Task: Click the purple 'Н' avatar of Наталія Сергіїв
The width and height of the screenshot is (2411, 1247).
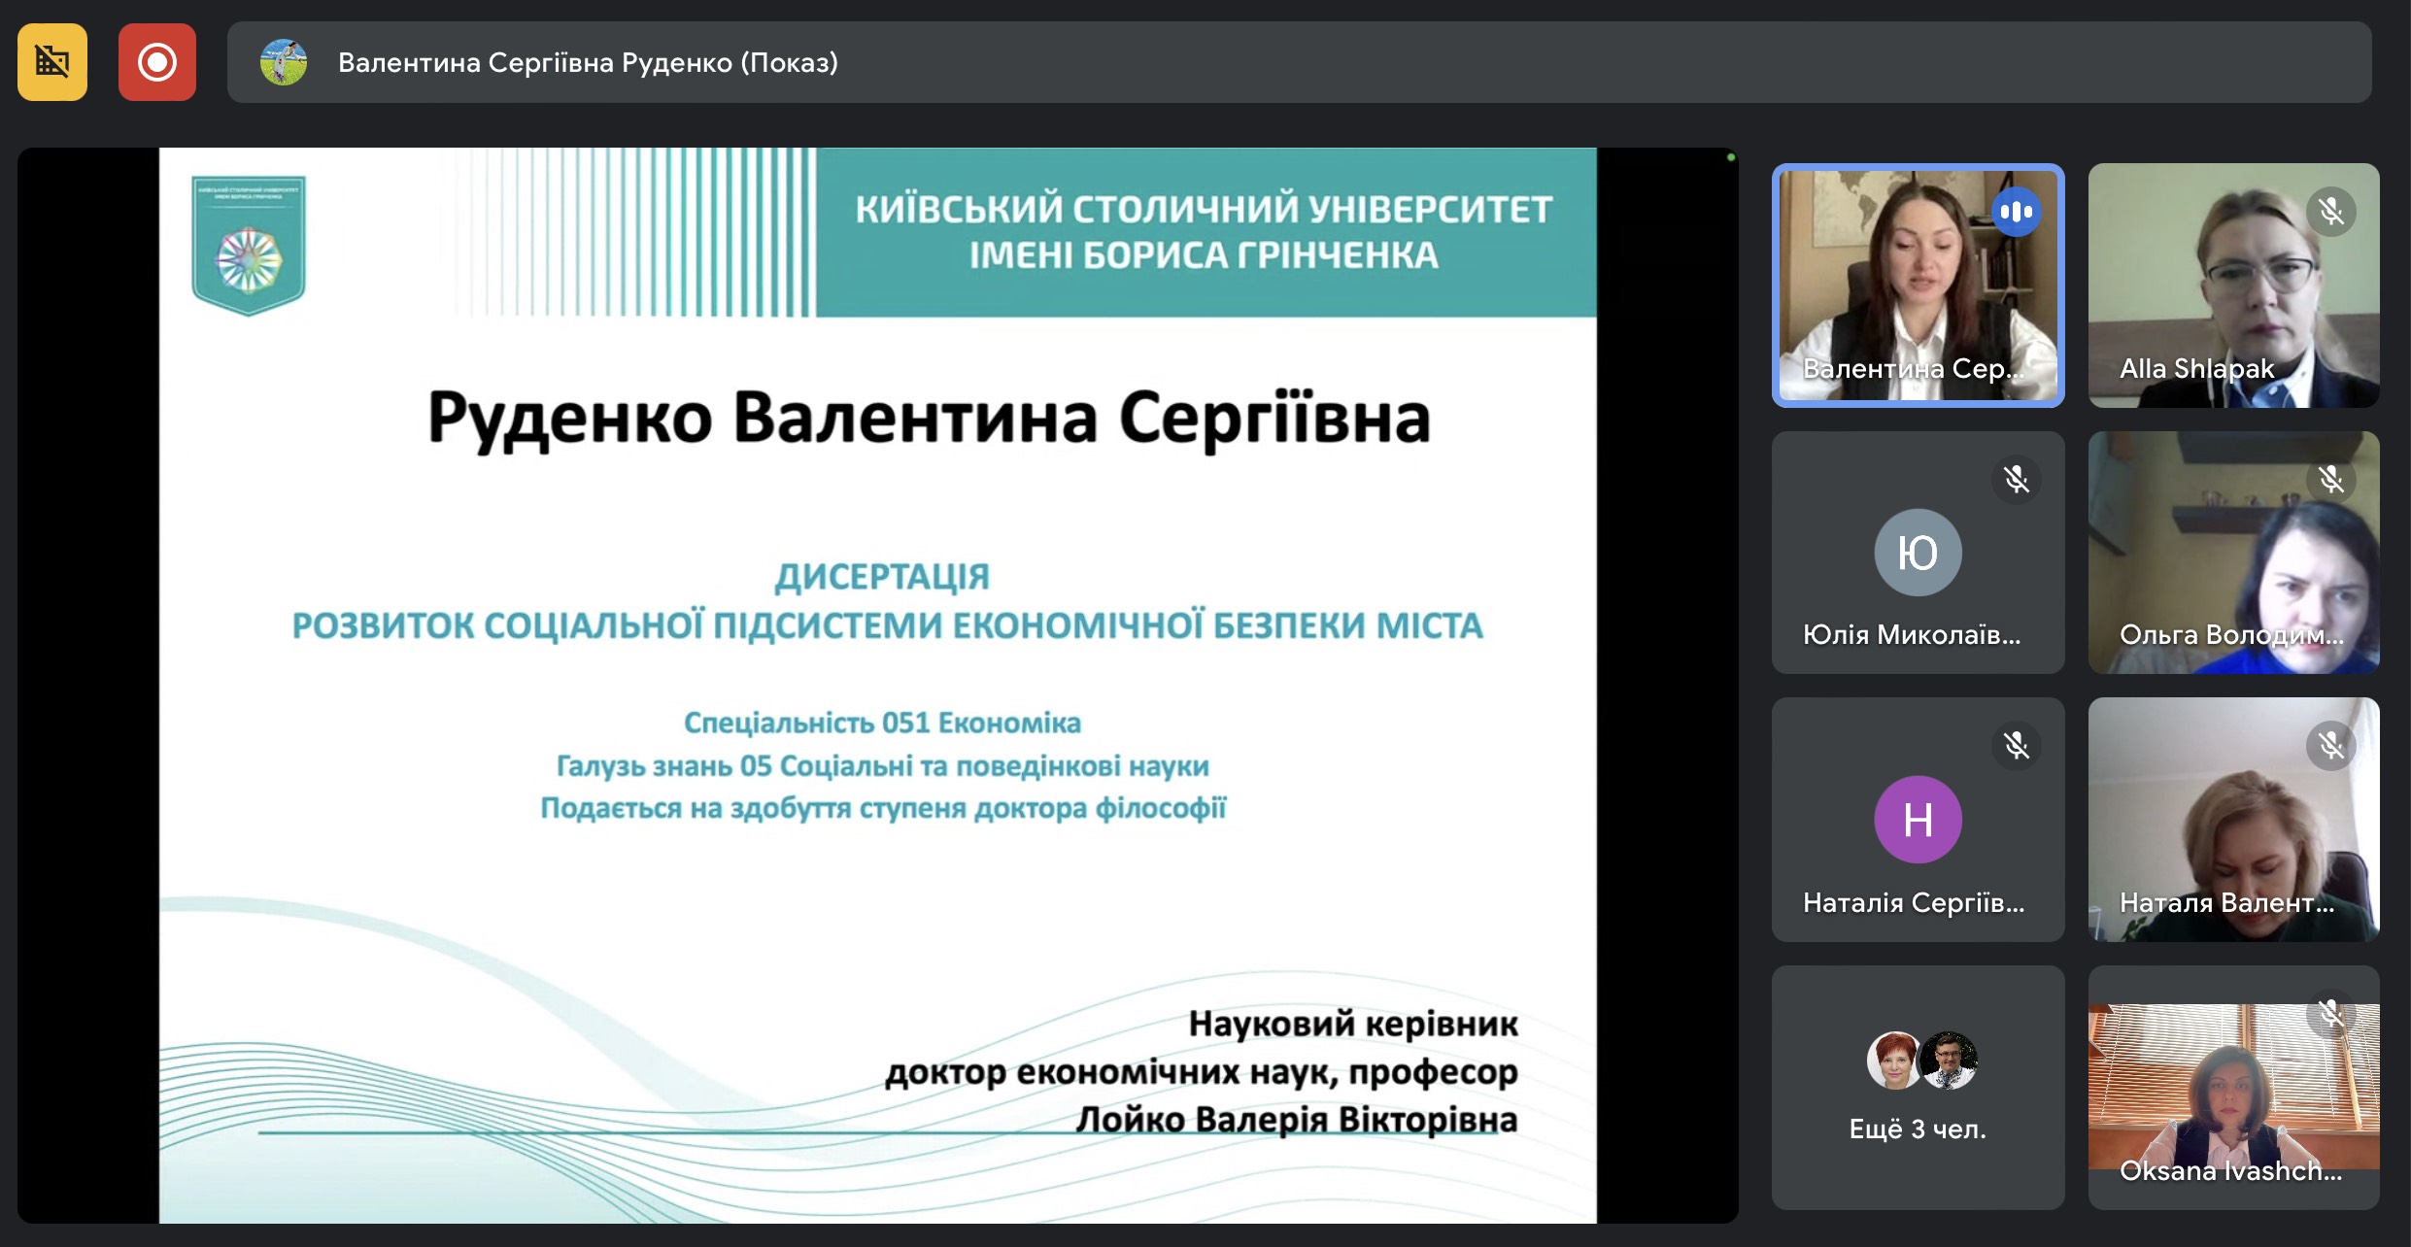Action: click(x=1918, y=819)
